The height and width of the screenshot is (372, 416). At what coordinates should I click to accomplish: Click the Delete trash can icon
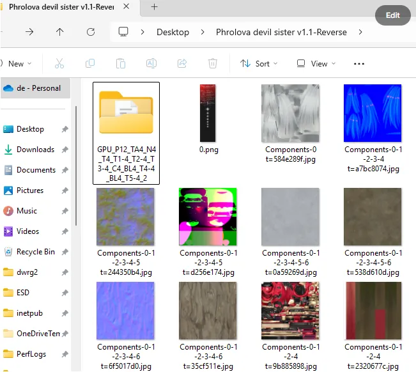coord(213,64)
